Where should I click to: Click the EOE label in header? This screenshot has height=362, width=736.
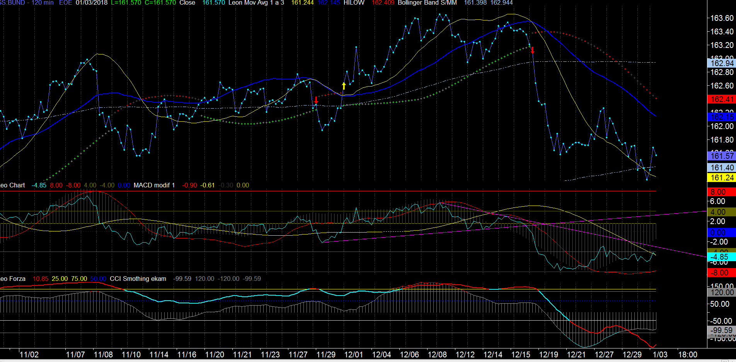[x=65, y=3]
